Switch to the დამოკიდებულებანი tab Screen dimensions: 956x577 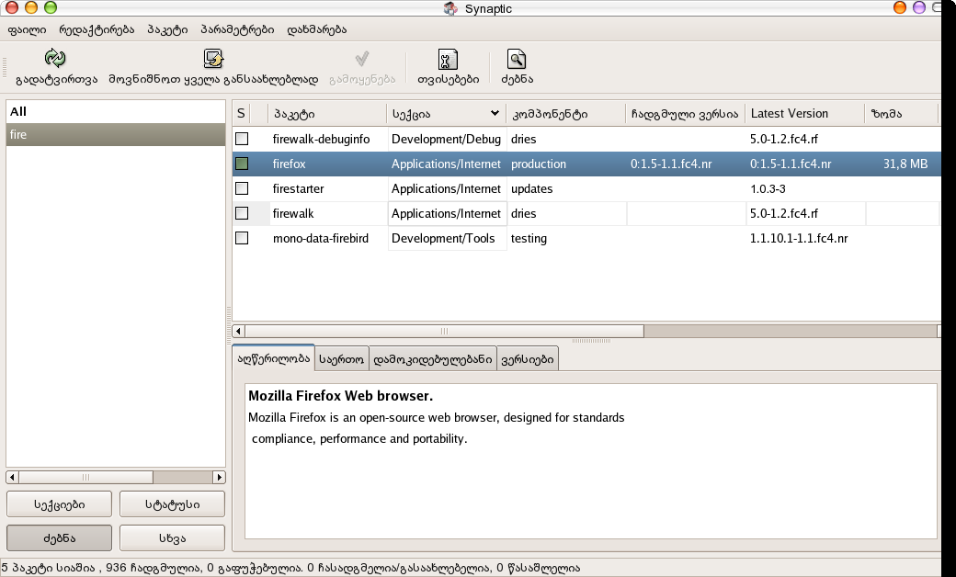(x=432, y=360)
